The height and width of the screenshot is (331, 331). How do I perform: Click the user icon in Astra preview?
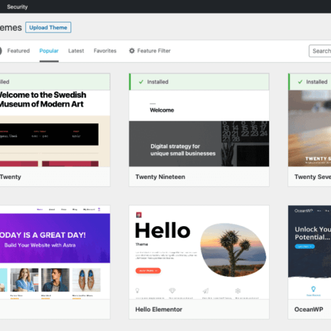pos(99,210)
